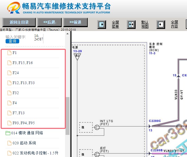Click the sidebar scroll-up arrow

pos(67,34)
